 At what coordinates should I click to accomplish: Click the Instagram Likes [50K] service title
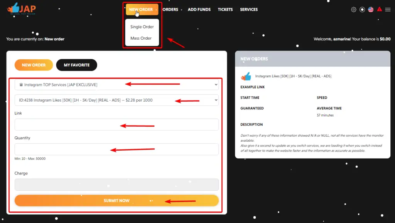coord(293,76)
